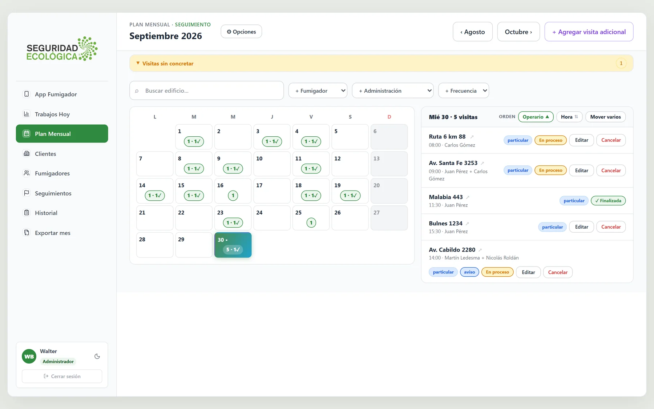Open the Clientes section
The image size is (654, 409).
coord(62,153)
